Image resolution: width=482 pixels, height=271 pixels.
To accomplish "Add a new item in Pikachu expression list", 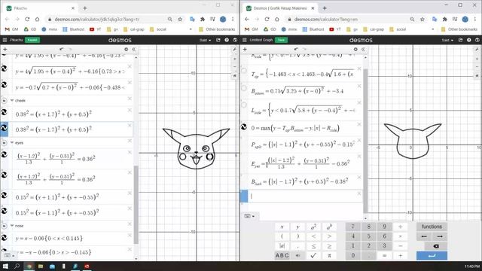I will coord(5,49).
